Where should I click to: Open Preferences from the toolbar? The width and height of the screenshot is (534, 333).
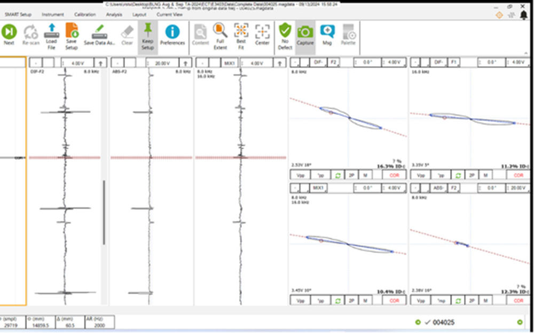pos(172,34)
